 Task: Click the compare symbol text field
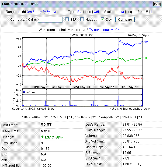click(x=50, y=20)
